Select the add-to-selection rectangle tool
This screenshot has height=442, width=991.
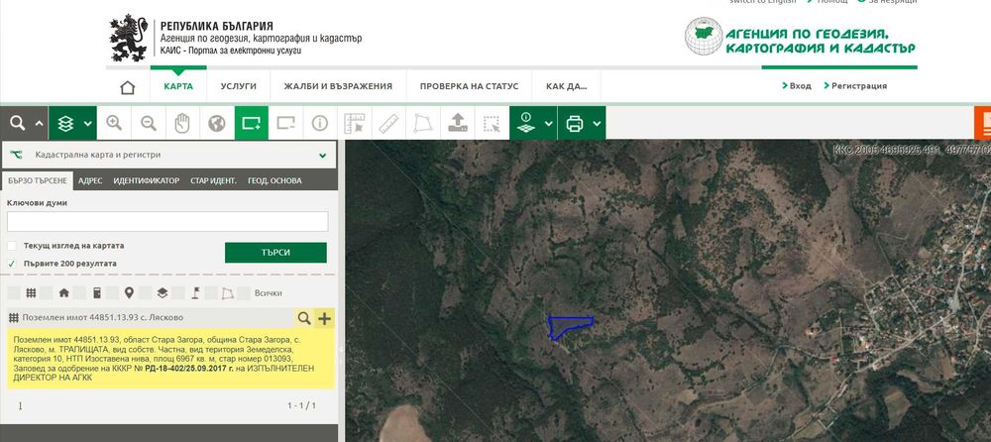(251, 123)
